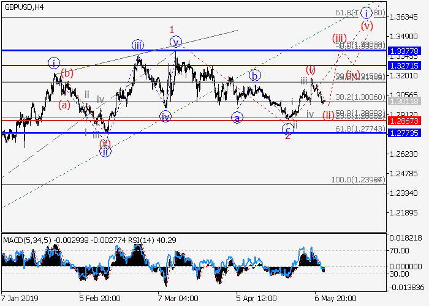Select the gray 1.30118 current price tag
This screenshot has width=429, height=306.
pos(407,102)
